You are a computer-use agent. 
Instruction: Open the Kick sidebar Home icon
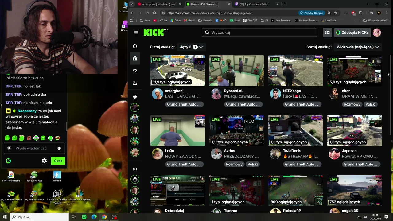(x=135, y=46)
